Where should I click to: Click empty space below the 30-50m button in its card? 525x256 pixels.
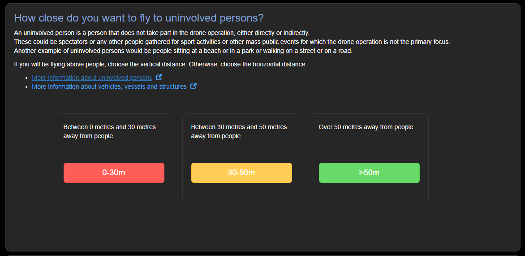(241, 193)
